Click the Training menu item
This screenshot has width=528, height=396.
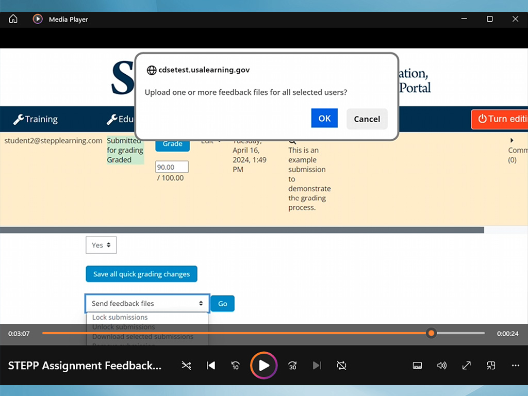point(36,119)
